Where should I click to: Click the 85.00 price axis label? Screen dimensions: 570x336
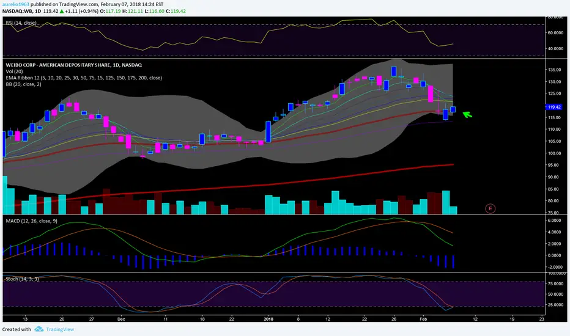tap(555, 189)
